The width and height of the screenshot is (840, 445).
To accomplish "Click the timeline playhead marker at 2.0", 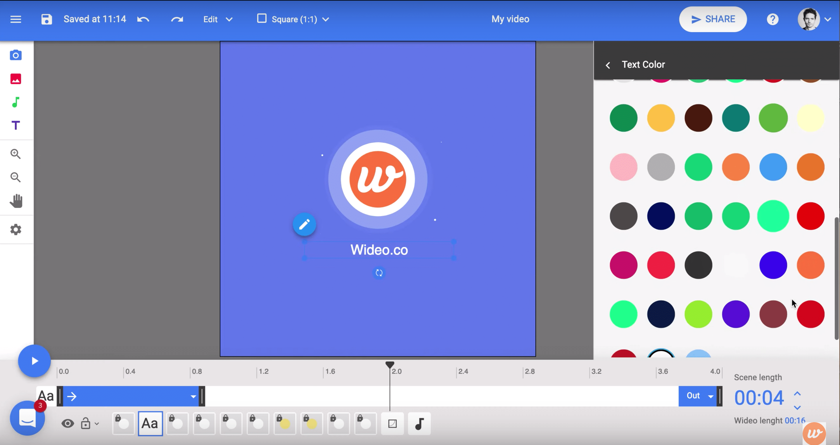I will (390, 365).
